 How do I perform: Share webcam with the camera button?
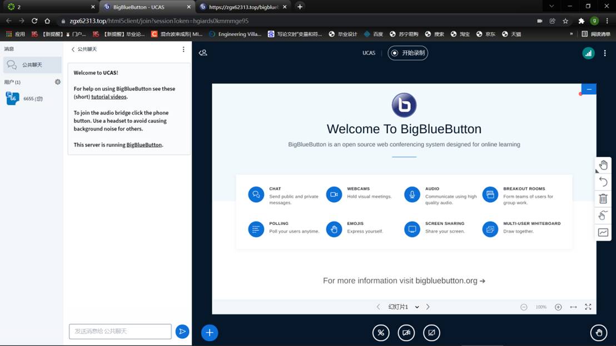(406, 333)
